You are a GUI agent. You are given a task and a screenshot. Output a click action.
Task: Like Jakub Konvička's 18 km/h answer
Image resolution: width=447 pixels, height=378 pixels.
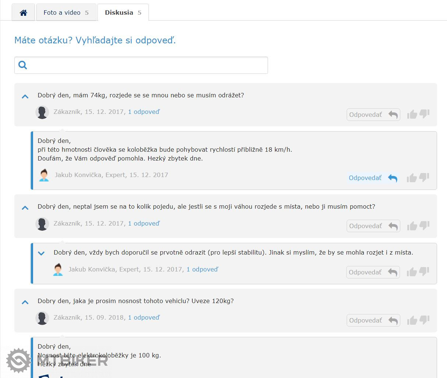pyautogui.click(x=412, y=178)
